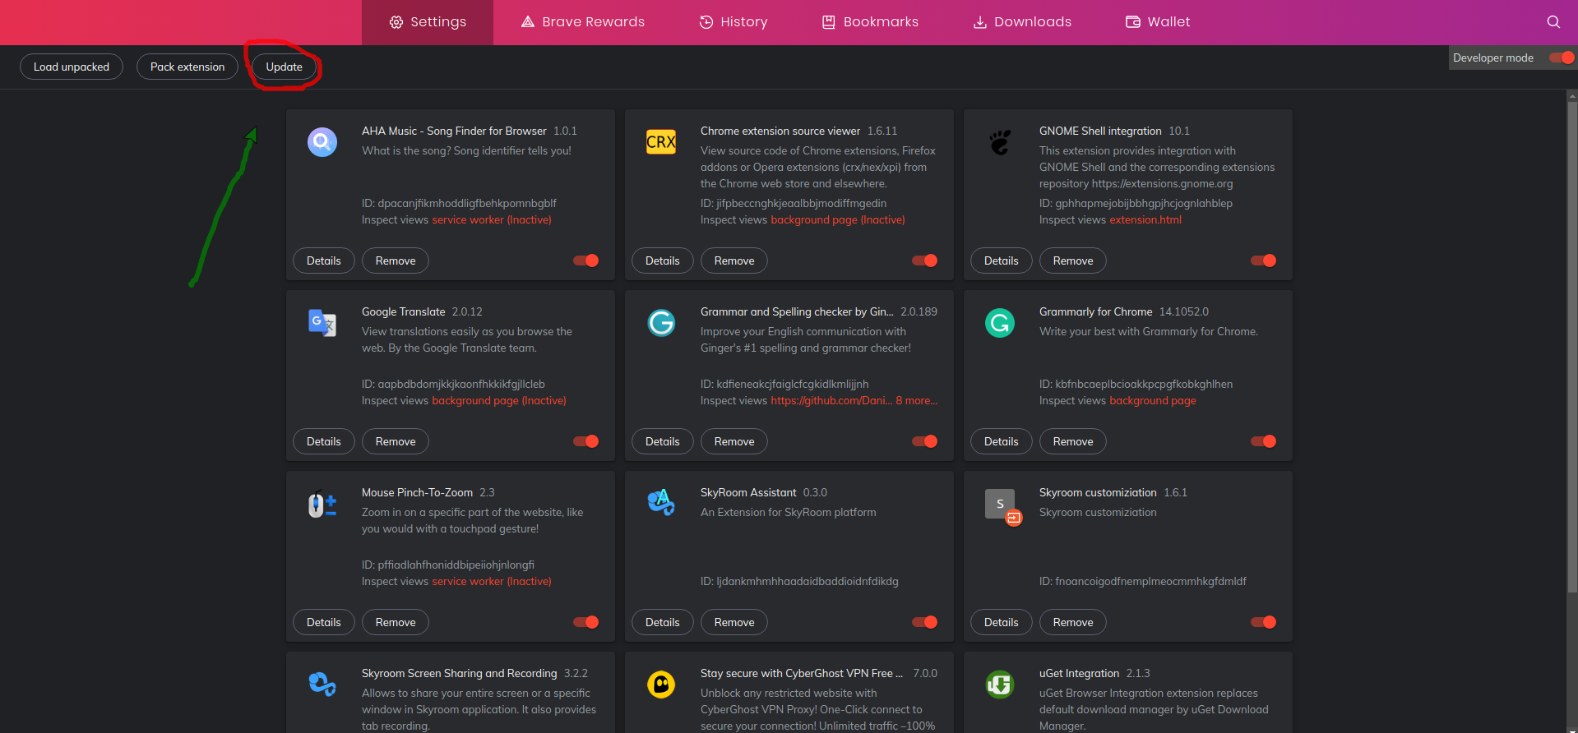The image size is (1578, 733).
Task: Open Details for Grammarly for Chrome
Action: click(1002, 441)
